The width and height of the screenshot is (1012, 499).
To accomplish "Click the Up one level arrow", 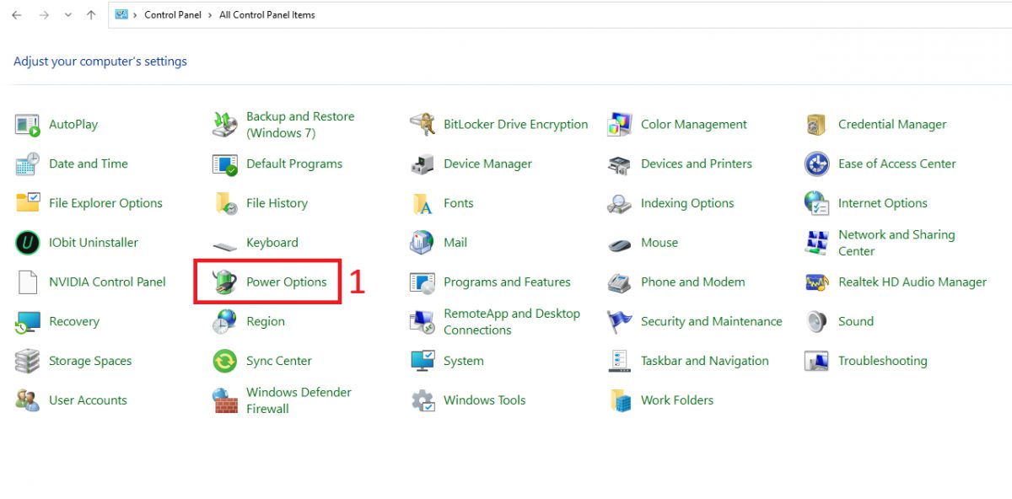I will (x=91, y=15).
